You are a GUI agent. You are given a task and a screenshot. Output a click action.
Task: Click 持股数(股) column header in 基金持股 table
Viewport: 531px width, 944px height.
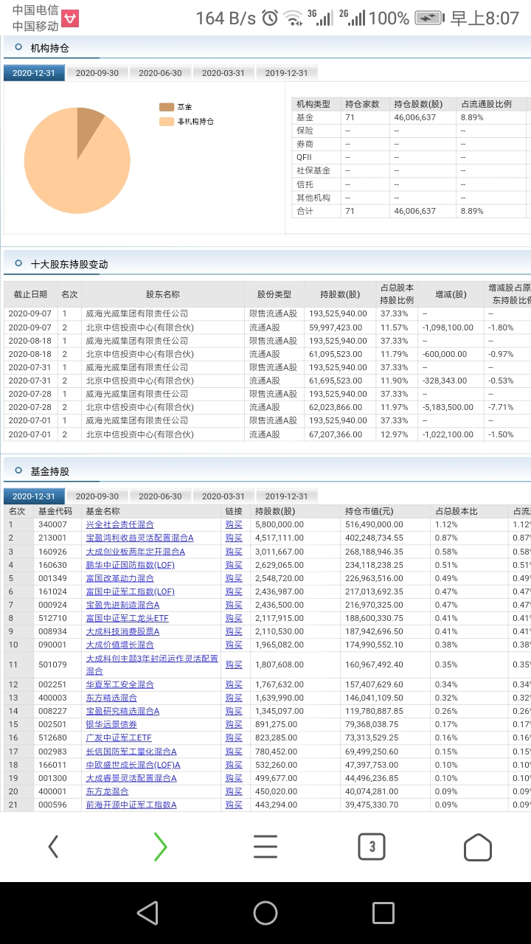(275, 511)
